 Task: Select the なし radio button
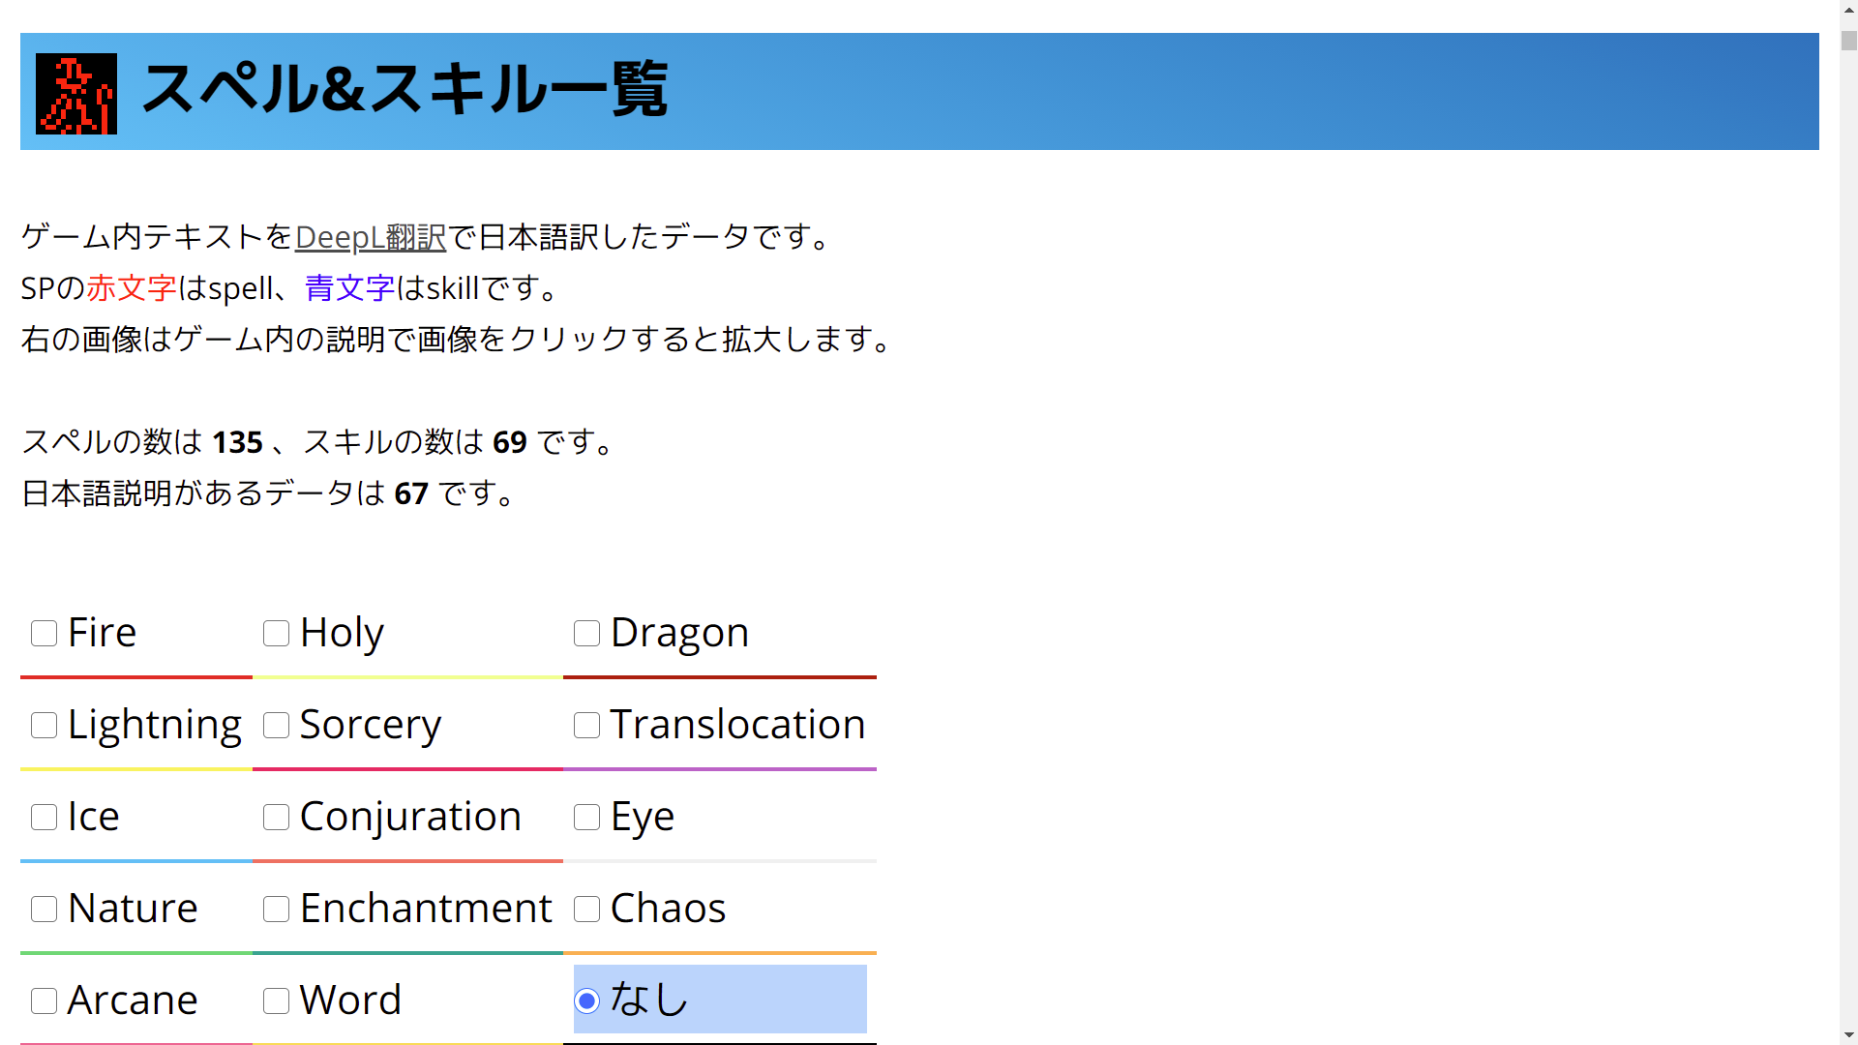587,1001
